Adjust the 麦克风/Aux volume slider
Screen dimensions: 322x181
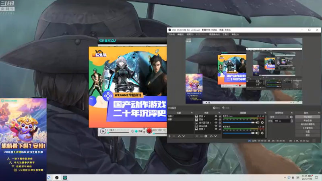(x=239, y=123)
